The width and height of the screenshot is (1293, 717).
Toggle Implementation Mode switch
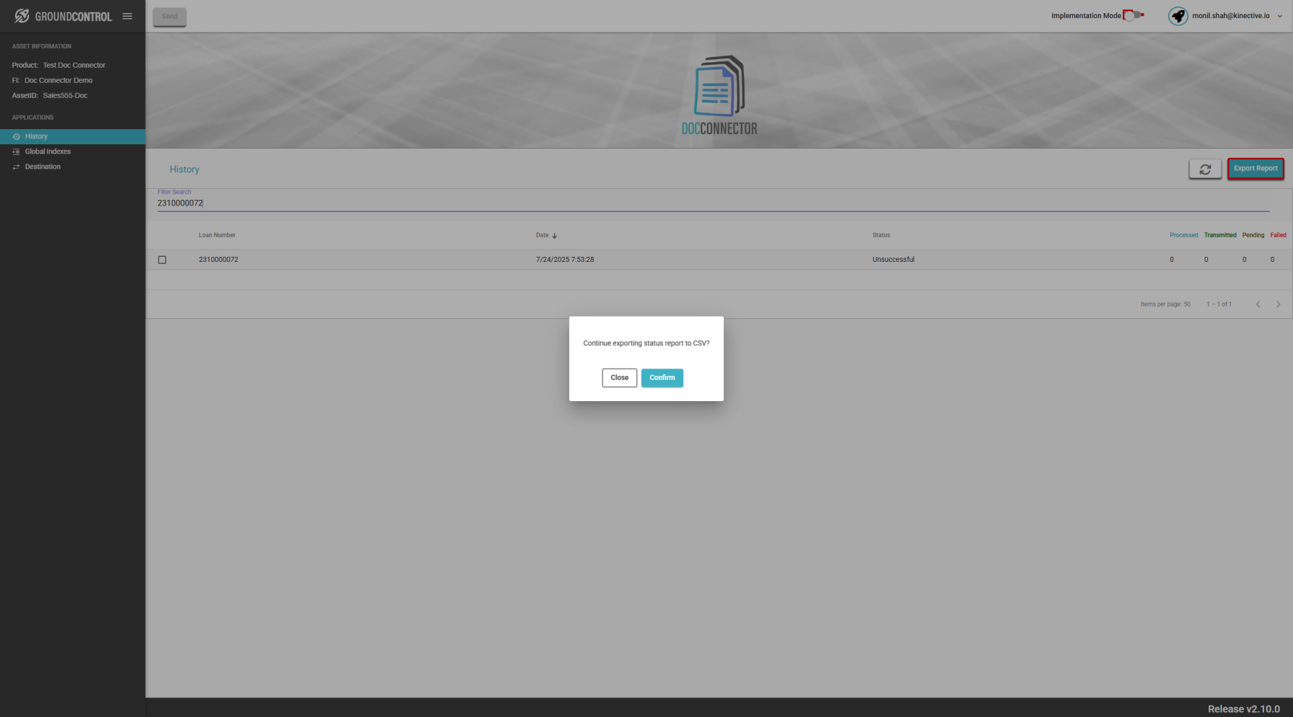click(x=1134, y=15)
